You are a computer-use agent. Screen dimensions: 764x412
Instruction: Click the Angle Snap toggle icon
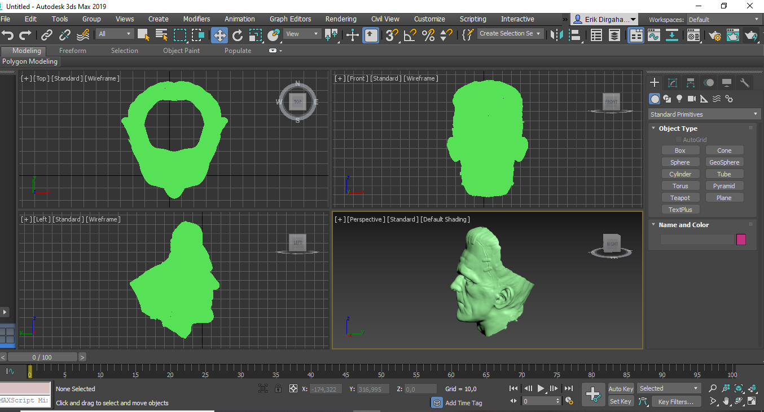click(x=410, y=35)
